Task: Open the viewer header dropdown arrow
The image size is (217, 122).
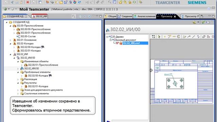Action: 198,22
